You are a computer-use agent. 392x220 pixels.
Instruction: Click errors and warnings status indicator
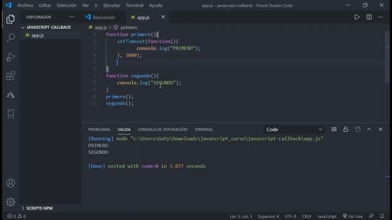coord(17,216)
